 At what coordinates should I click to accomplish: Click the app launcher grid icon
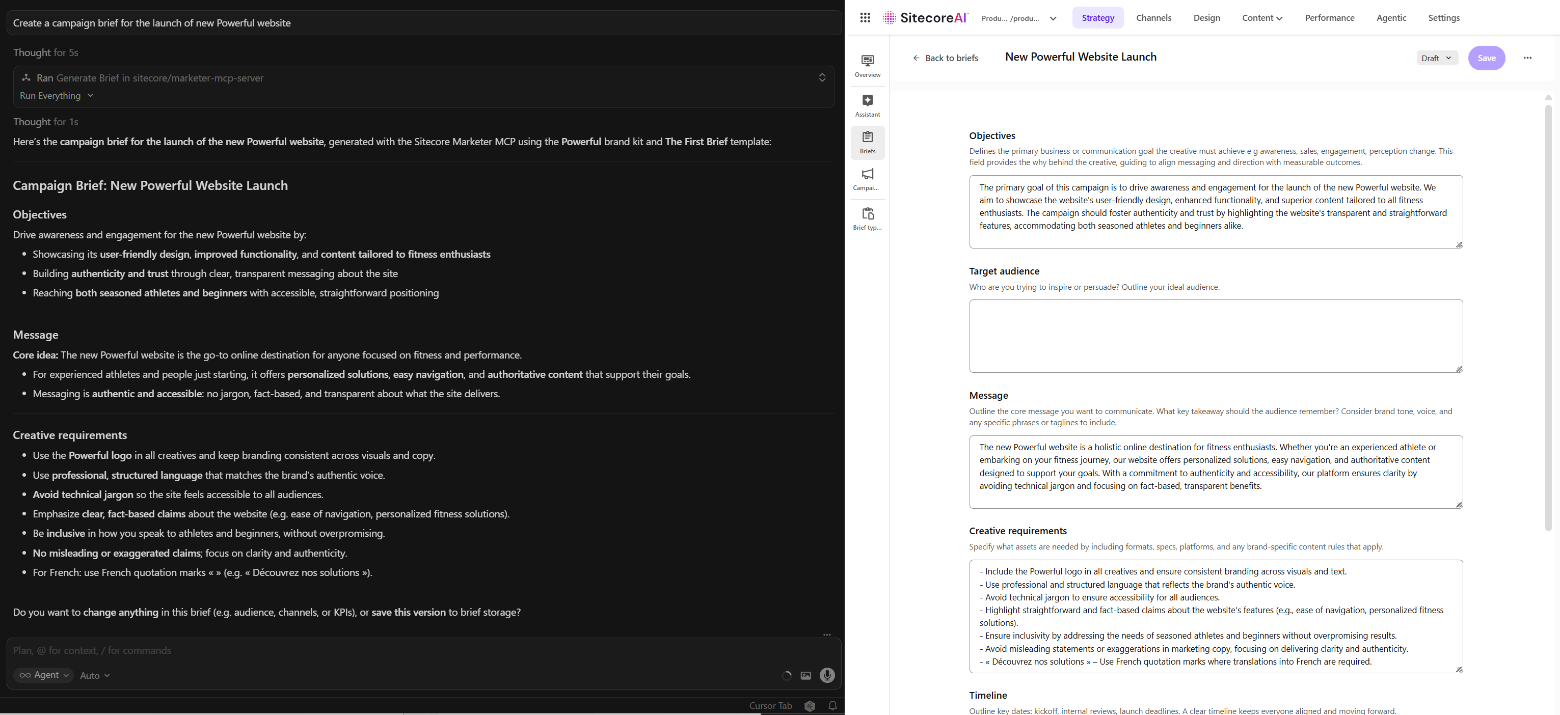(x=865, y=17)
